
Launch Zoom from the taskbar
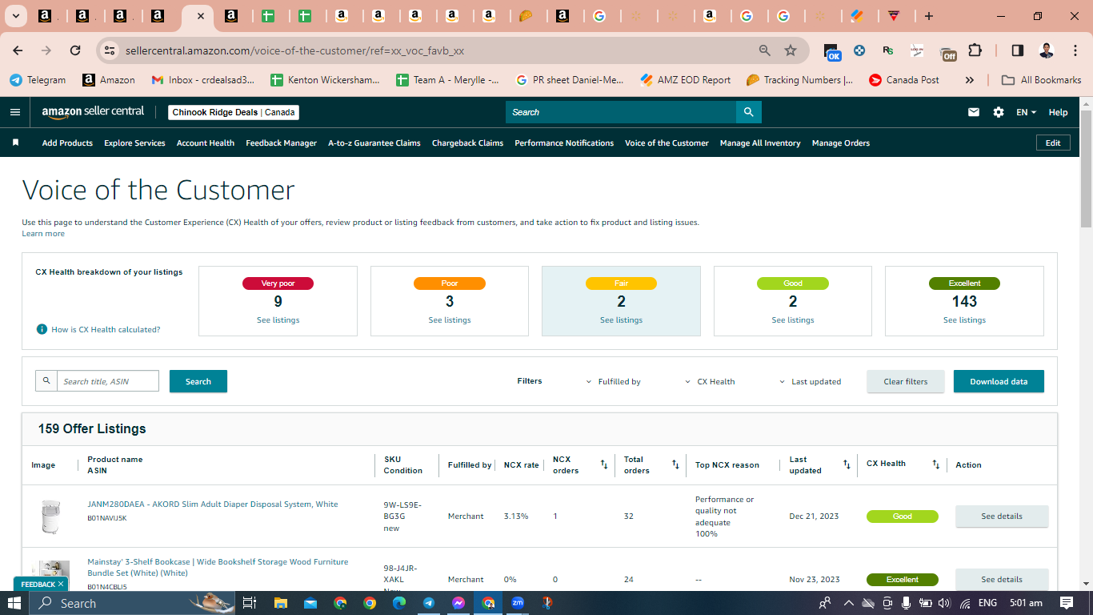518,603
